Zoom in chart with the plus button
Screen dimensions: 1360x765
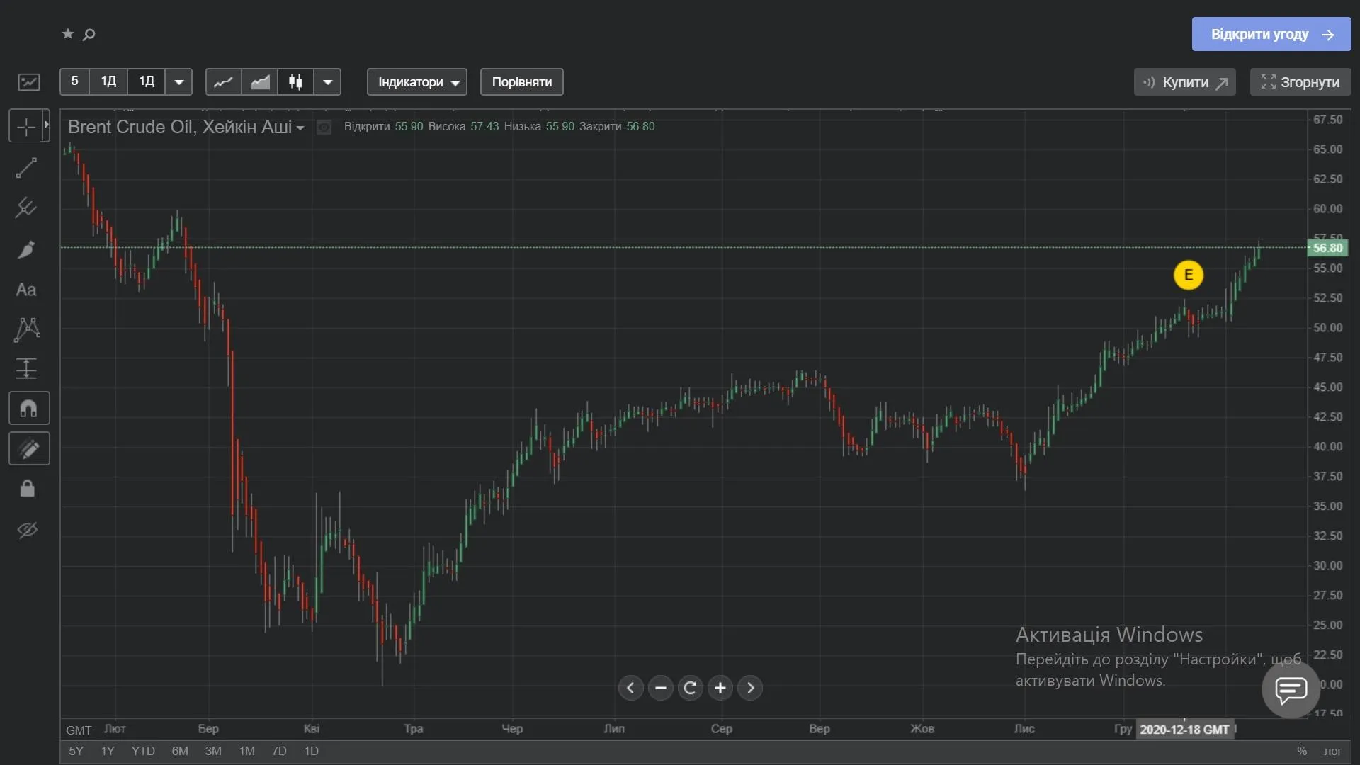click(720, 688)
